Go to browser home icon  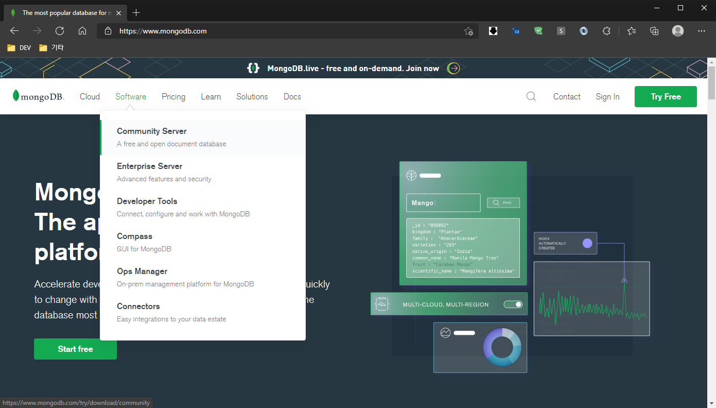click(82, 31)
